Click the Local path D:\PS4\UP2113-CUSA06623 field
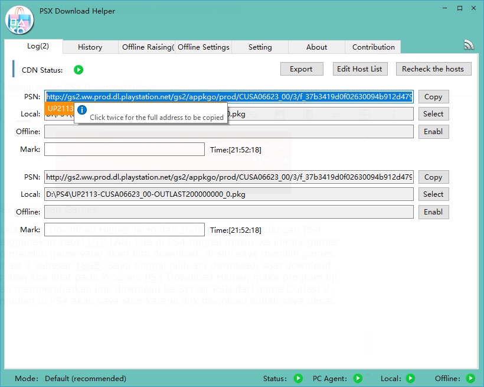The image size is (484, 387). click(x=229, y=194)
